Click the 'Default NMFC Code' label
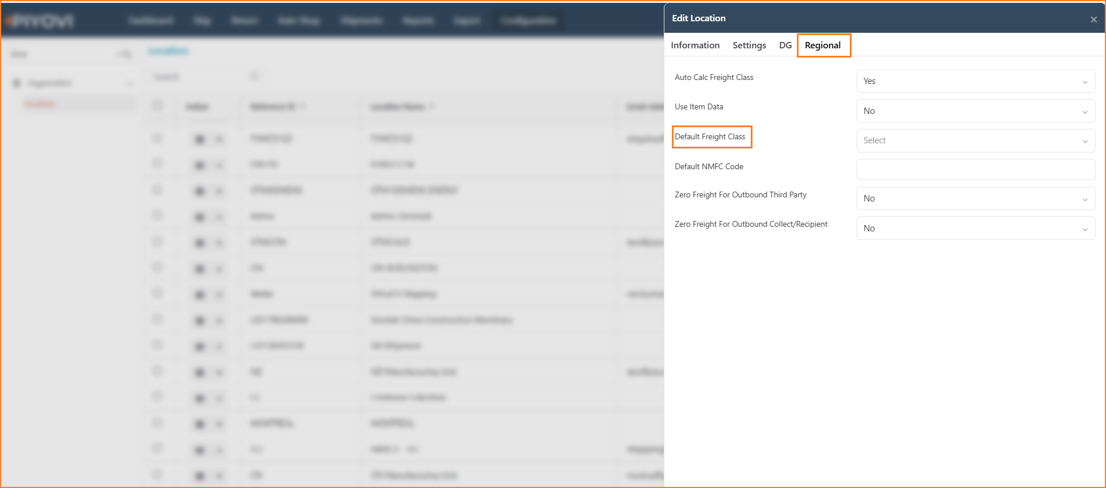The image size is (1106, 488). (709, 166)
